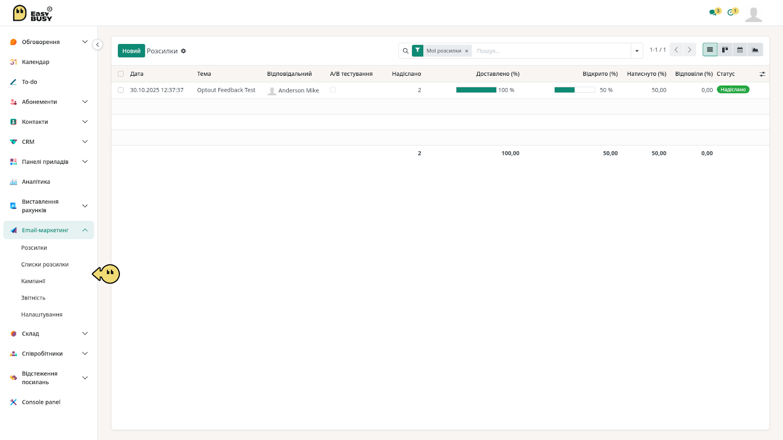Tick the Optout Feedback Test row checkbox
The image size is (783, 440).
tap(121, 90)
